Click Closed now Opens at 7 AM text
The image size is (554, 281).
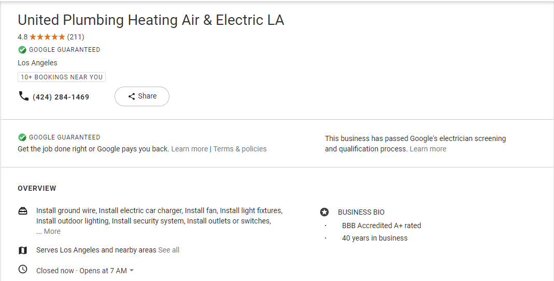tap(81, 271)
